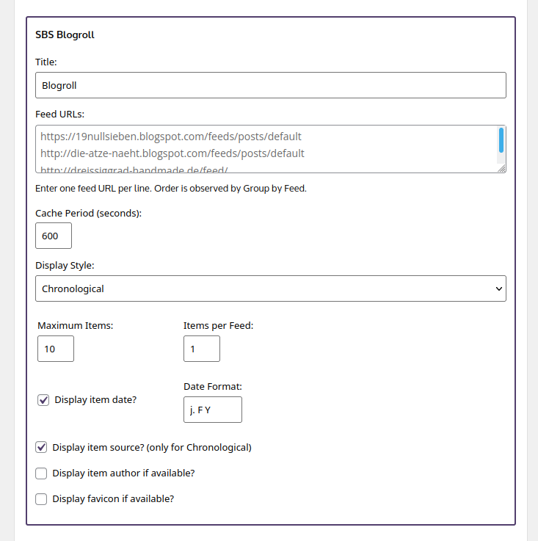Image resolution: width=538 pixels, height=541 pixels.
Task: Click the Items per Feed field
Action: coord(202,349)
